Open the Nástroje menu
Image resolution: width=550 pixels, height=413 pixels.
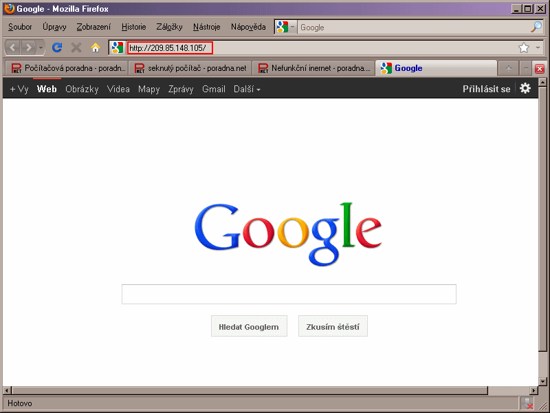(207, 27)
